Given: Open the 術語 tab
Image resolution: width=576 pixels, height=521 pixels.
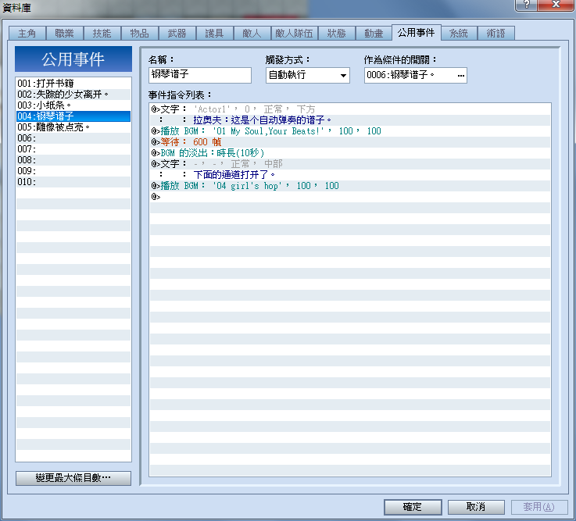Looking at the screenshot, I should click(x=496, y=34).
